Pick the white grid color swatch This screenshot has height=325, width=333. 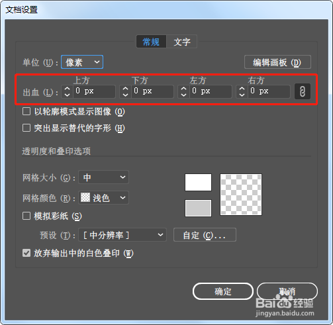click(x=198, y=182)
